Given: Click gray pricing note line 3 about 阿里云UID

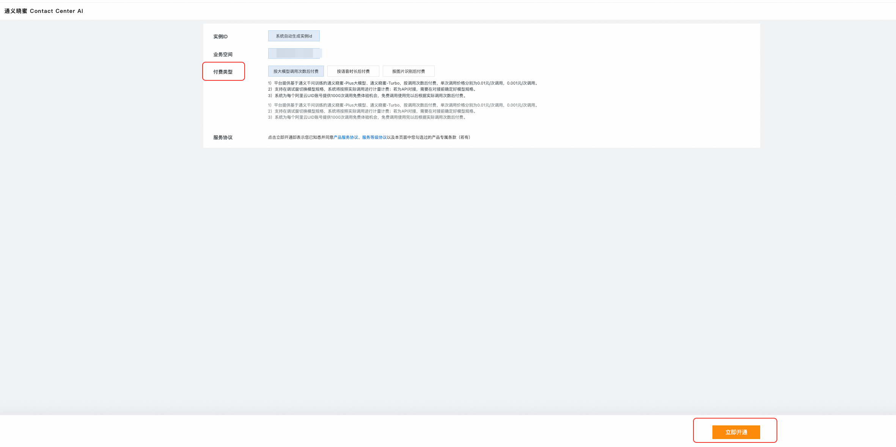Looking at the screenshot, I should click(x=367, y=118).
